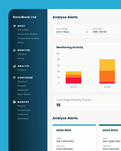This screenshot has height=151, width=121.
Task: Open Factory under Monitor
Action: click(x=22, y=54)
